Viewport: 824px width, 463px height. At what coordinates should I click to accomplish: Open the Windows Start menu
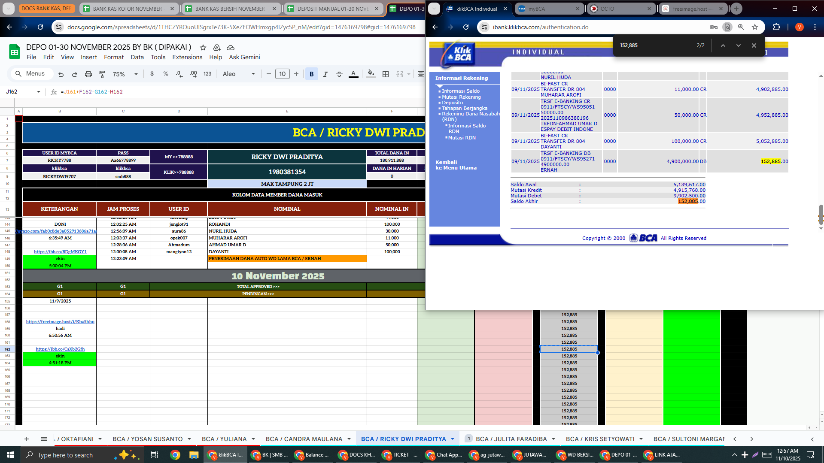(x=10, y=455)
